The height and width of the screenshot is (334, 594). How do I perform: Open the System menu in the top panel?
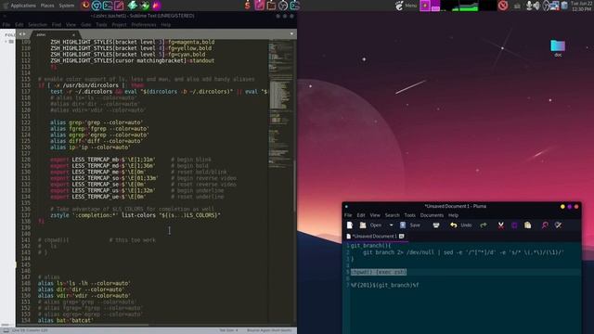pos(67,6)
